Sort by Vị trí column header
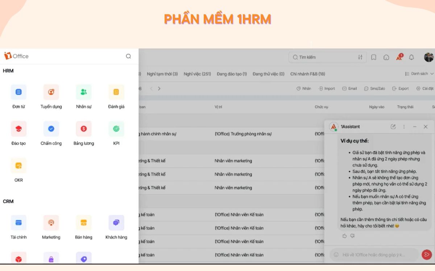The width and height of the screenshot is (435, 271). coord(218,107)
